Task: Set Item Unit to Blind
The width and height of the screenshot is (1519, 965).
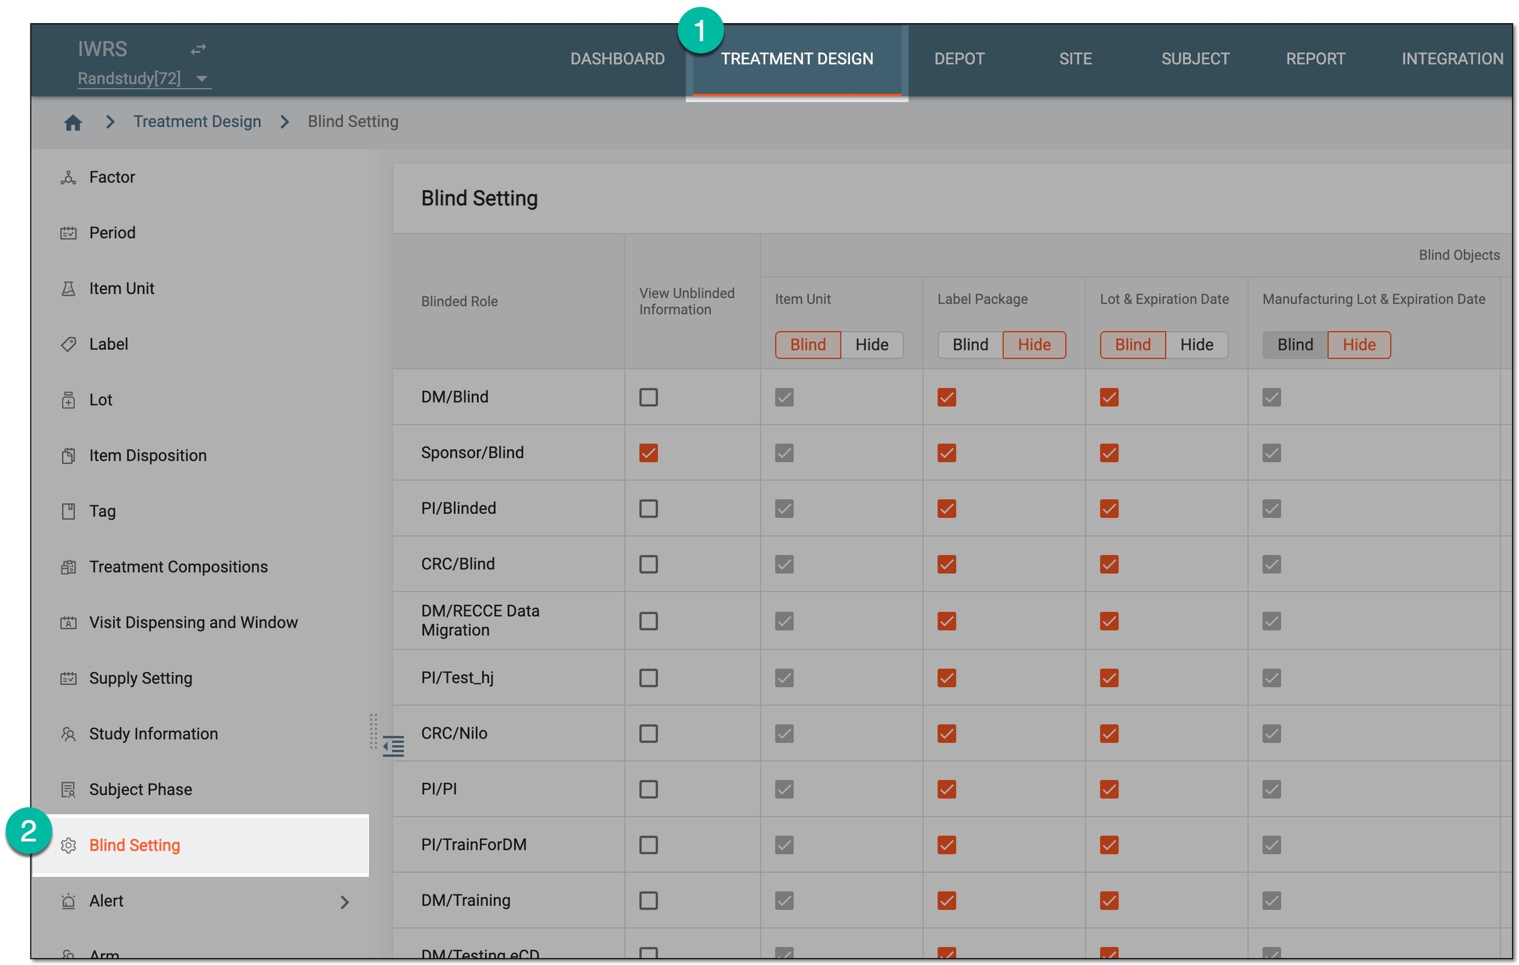Action: point(808,345)
